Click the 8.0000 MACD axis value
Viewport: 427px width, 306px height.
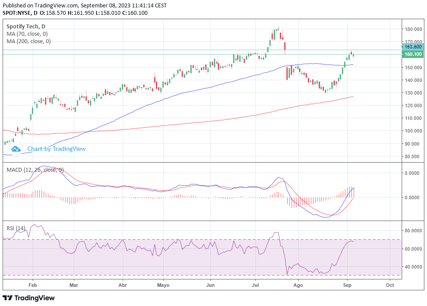click(412, 173)
